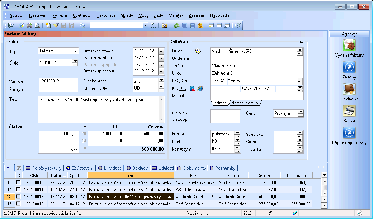Open the toolbar search box dropdown arrow

click(146, 25)
